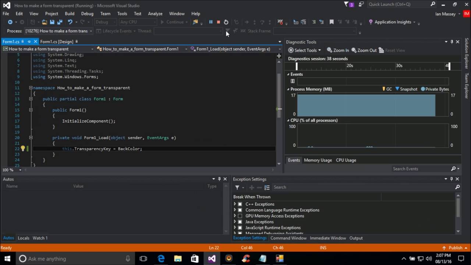Open Visual Studio from the taskbar
The height and width of the screenshot is (265, 471).
(212, 258)
